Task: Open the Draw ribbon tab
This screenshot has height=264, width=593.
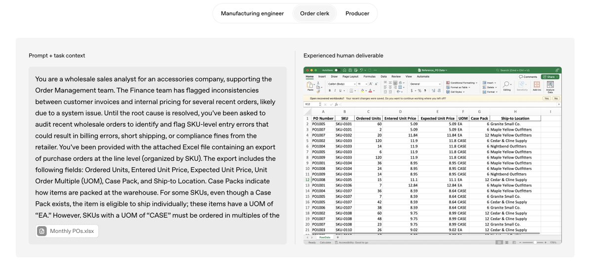Action: (x=334, y=76)
